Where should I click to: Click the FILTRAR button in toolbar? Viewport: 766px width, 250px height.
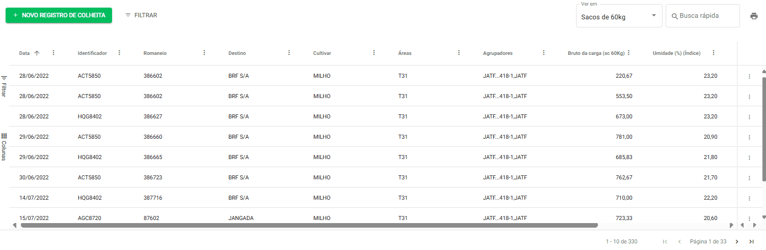(x=141, y=15)
